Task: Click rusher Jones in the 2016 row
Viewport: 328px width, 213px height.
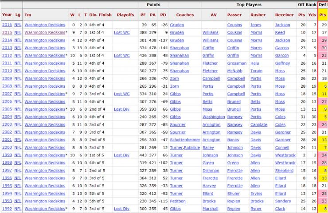Action: [x=256, y=25]
